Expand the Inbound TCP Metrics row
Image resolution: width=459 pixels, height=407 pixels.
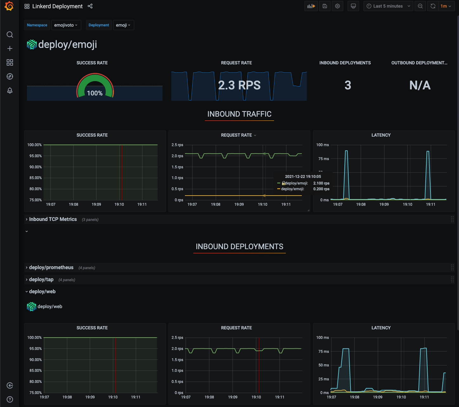click(53, 219)
